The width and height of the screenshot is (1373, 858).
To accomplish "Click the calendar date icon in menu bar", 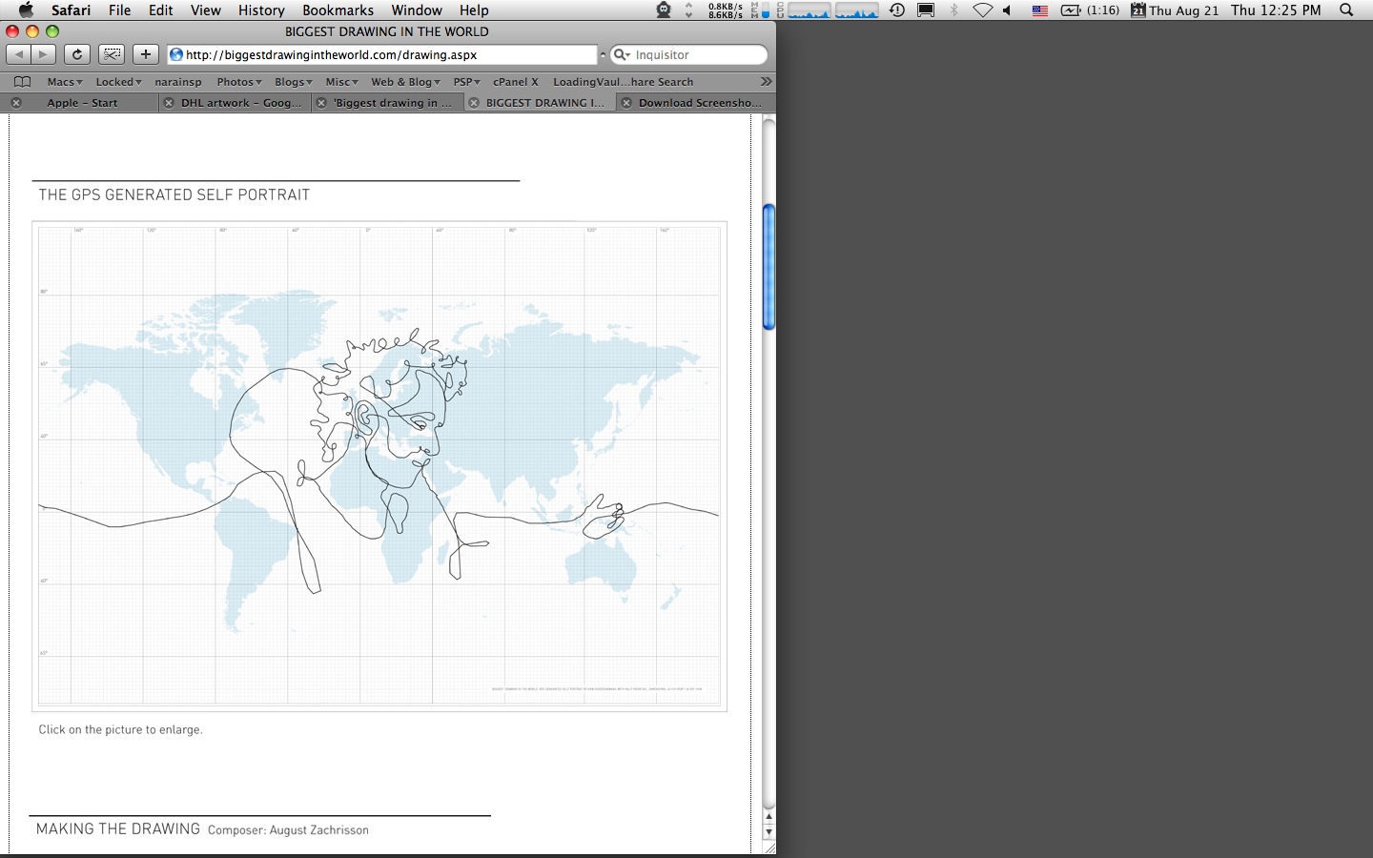I will (1137, 10).
